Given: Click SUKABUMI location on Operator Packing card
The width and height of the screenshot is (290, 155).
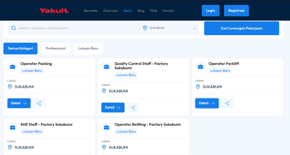Looking at the screenshot, I should 24,87.
